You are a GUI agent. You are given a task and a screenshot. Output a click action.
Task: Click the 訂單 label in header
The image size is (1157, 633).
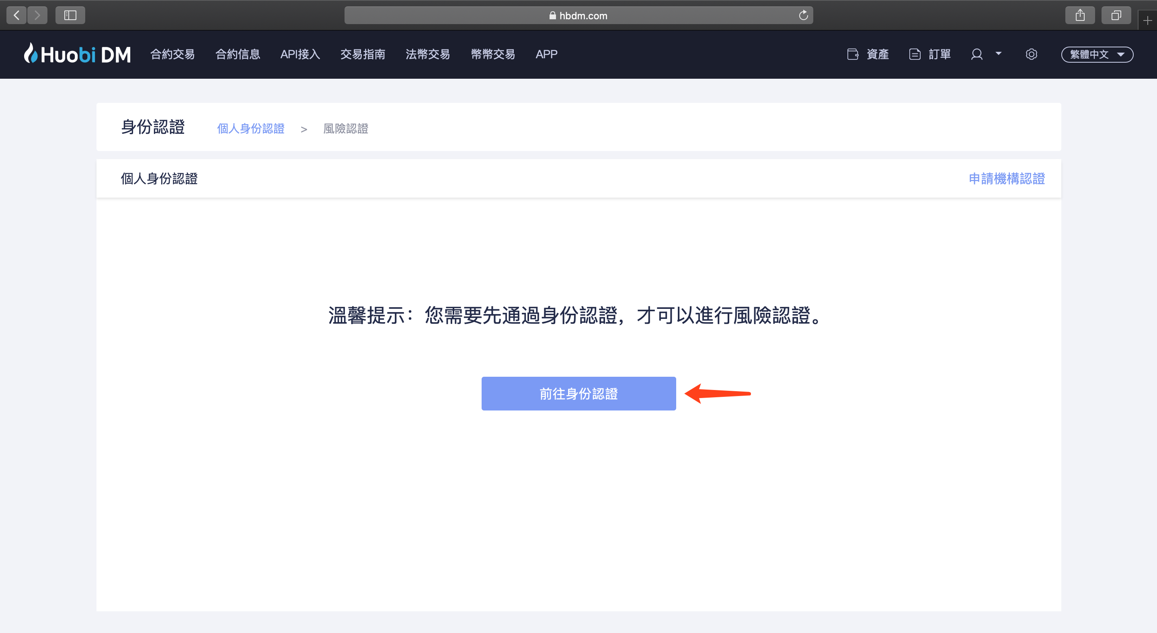coord(940,54)
